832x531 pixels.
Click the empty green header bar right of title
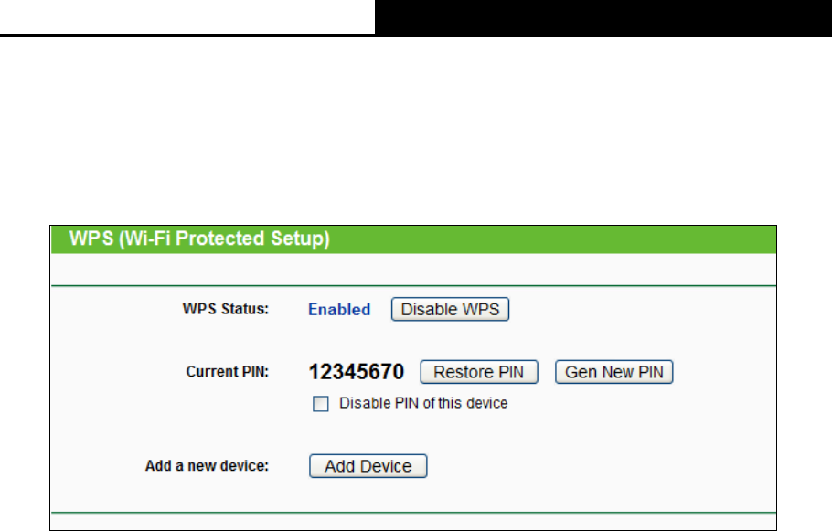tap(552, 239)
